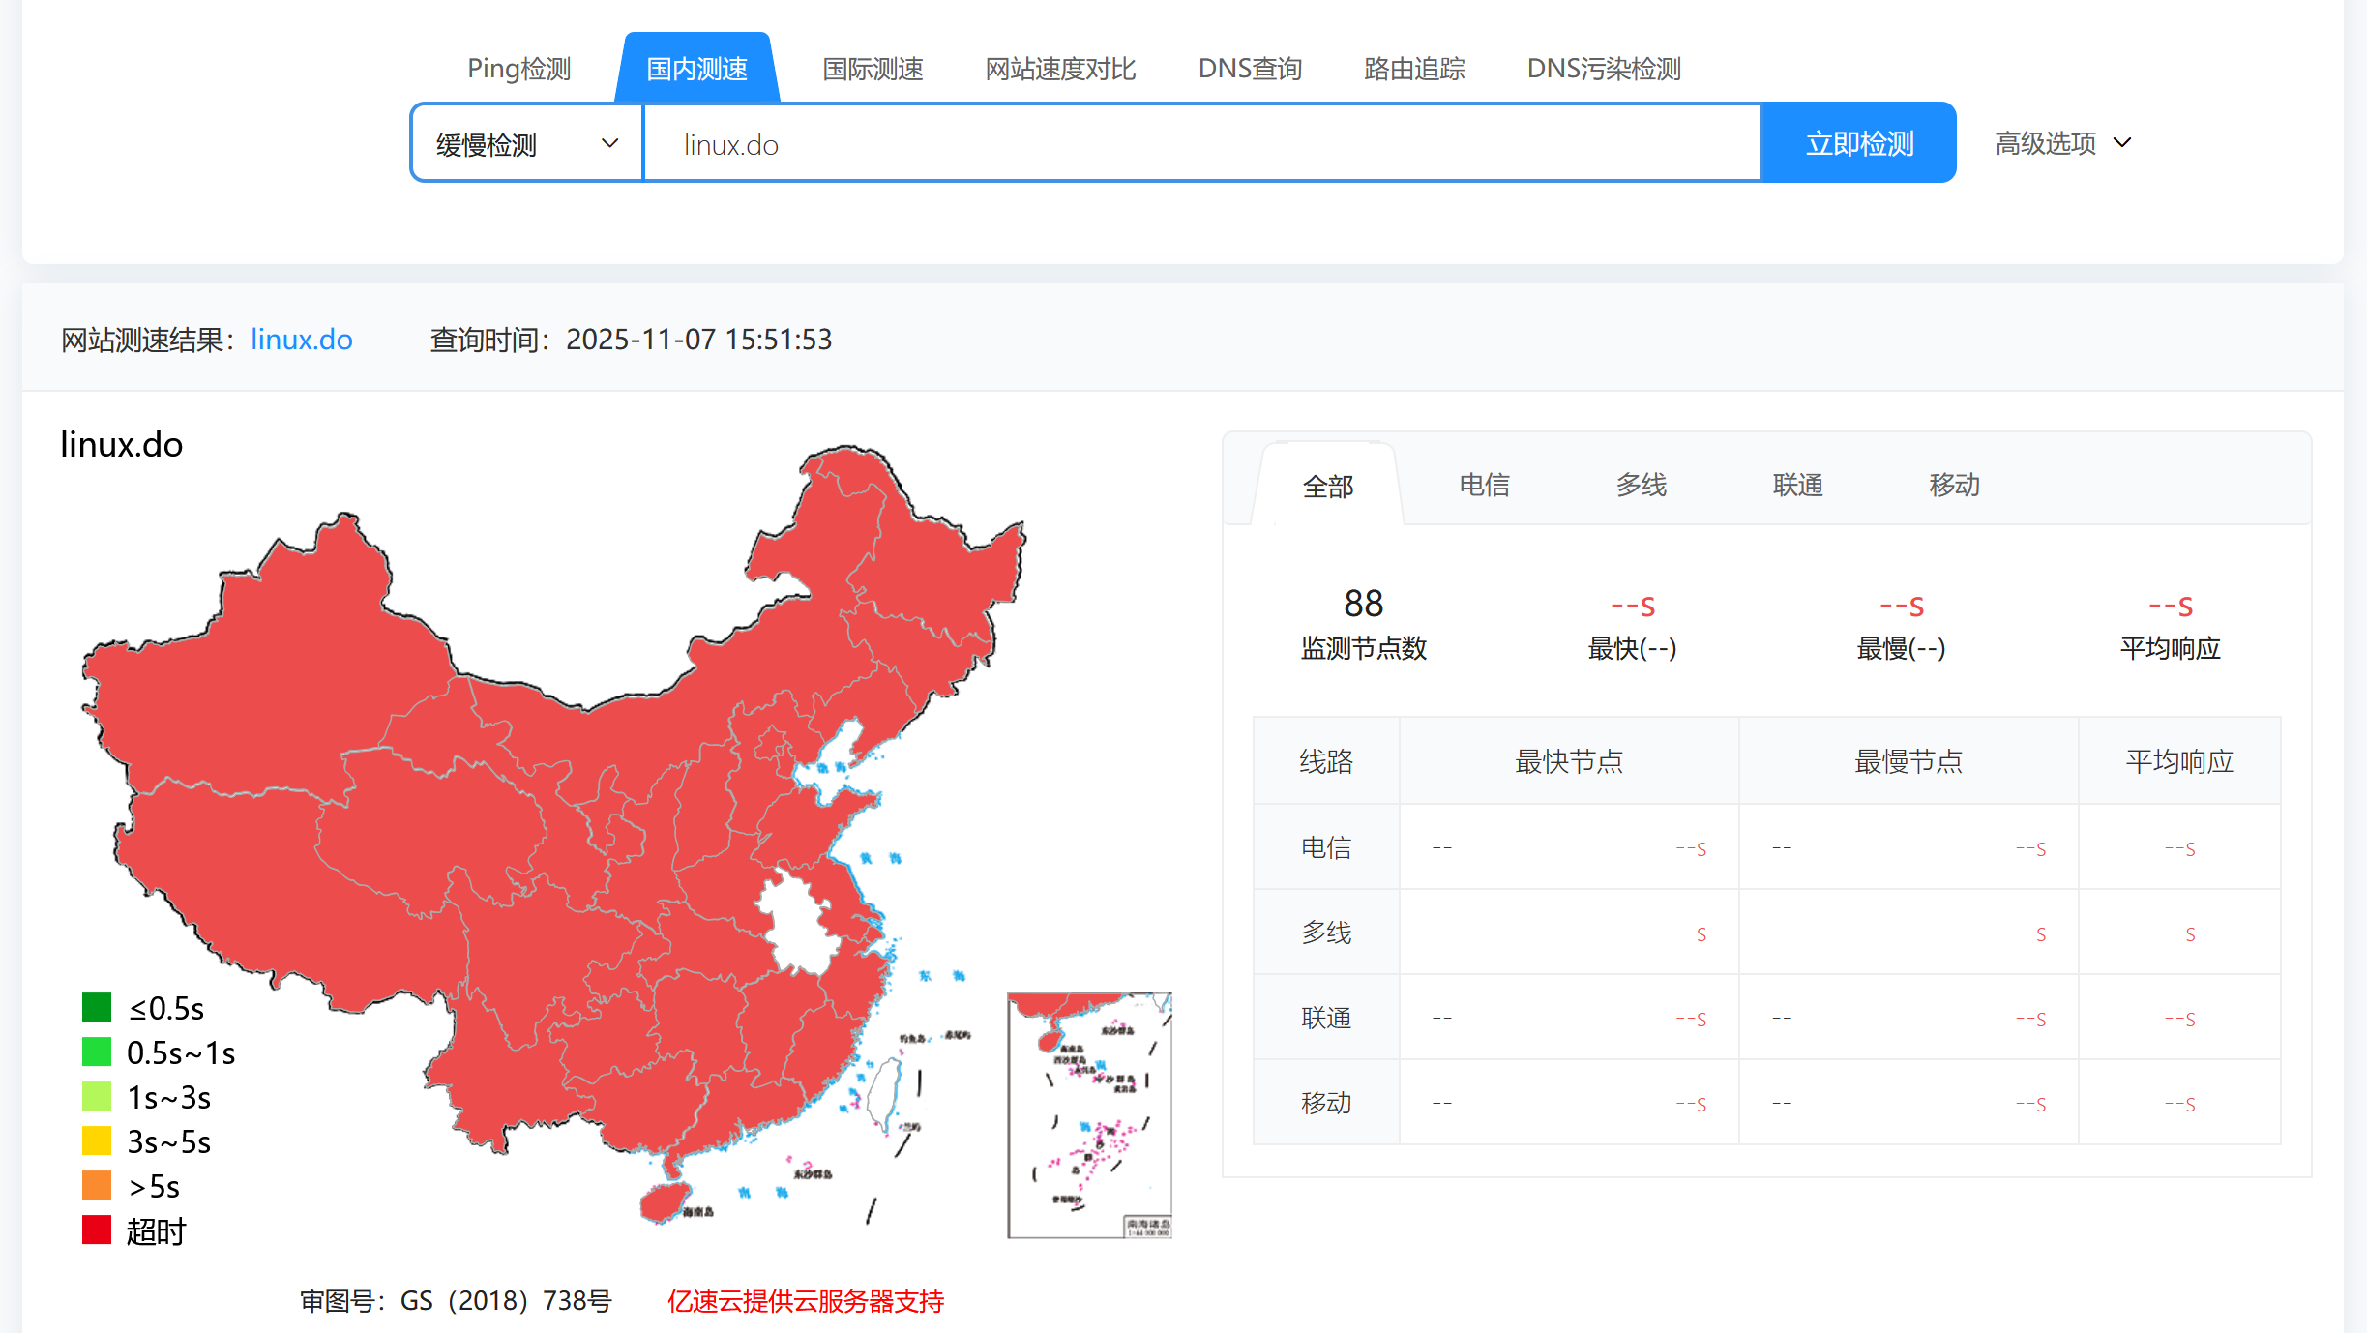Open the 路由追踪 tab
The width and height of the screenshot is (2367, 1333).
click(x=1414, y=69)
